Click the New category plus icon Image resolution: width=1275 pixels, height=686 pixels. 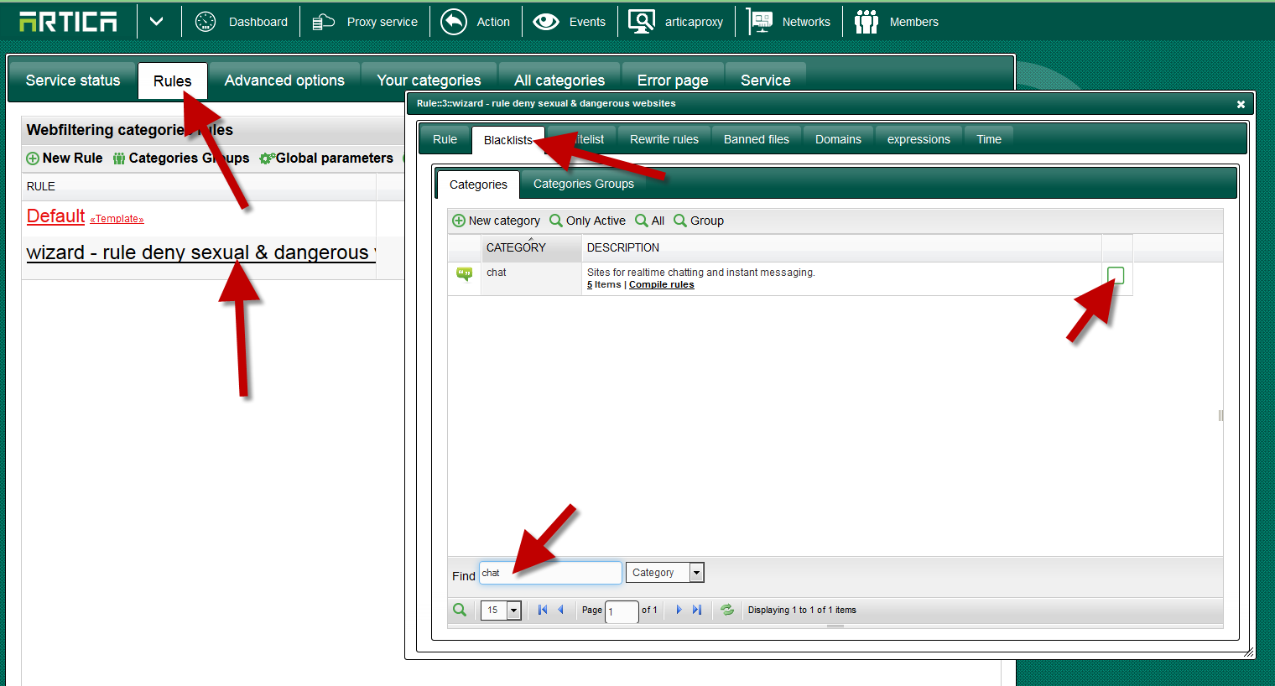click(459, 221)
